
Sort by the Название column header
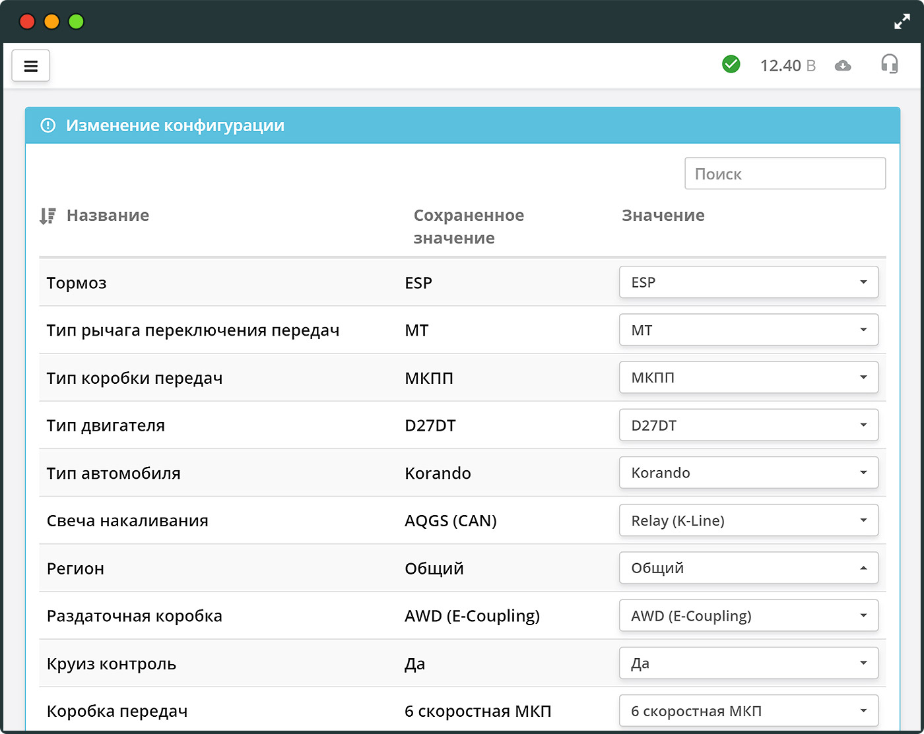(108, 216)
